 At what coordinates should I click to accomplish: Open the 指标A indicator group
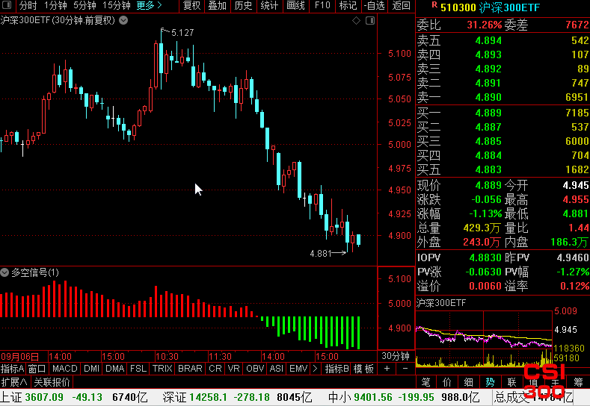(x=13, y=369)
